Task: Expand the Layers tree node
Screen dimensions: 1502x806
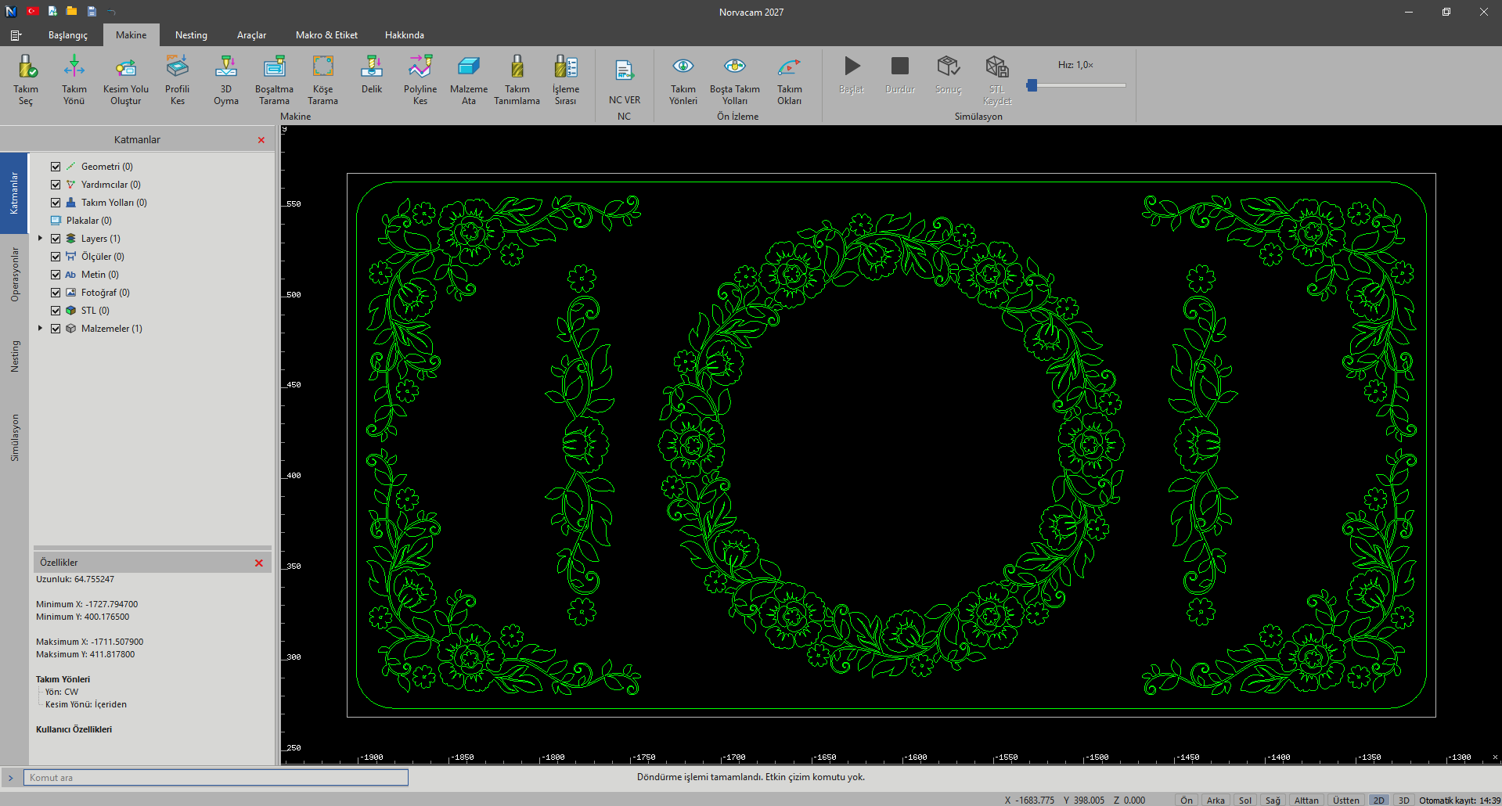Action: (x=41, y=239)
